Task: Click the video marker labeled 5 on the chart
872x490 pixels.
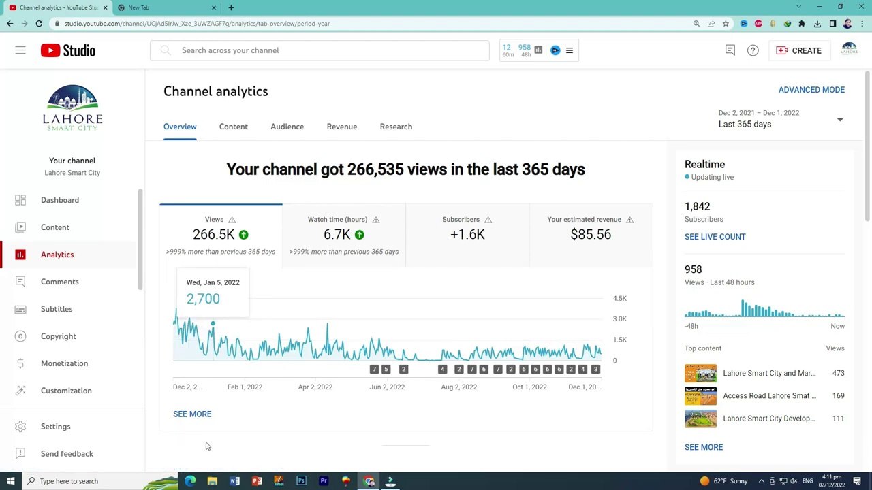Action: click(x=386, y=369)
